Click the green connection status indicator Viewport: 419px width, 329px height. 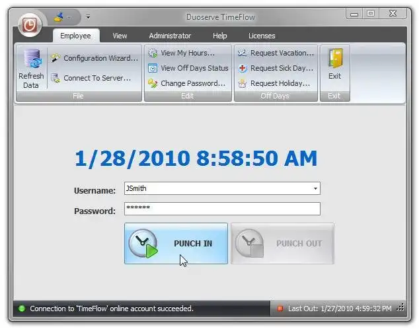click(x=22, y=309)
